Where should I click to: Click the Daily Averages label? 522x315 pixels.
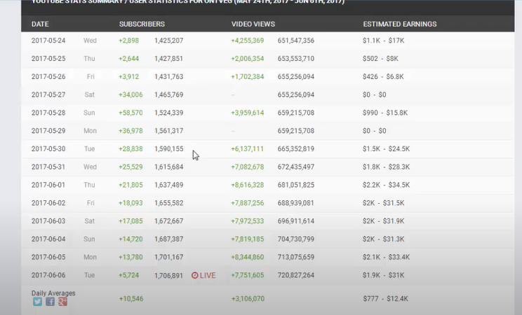tap(53, 293)
